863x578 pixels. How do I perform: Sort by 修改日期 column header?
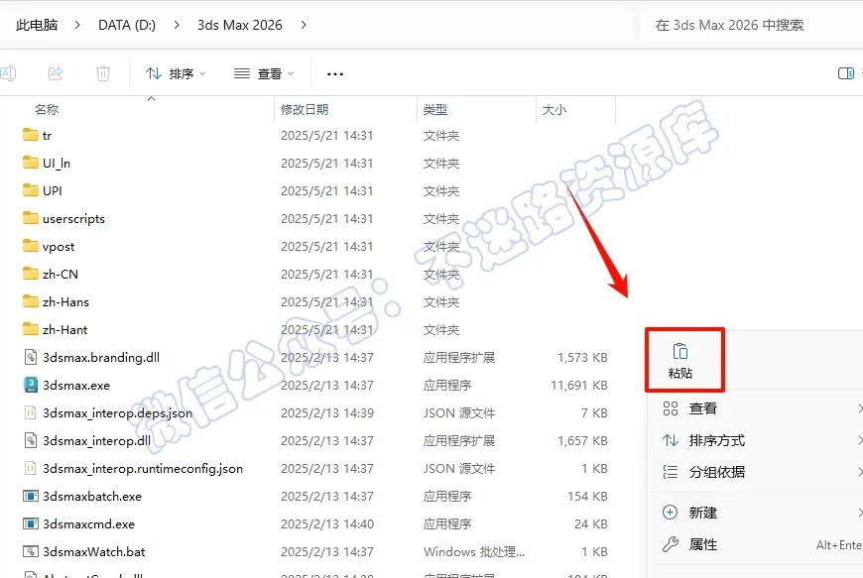coord(305,109)
